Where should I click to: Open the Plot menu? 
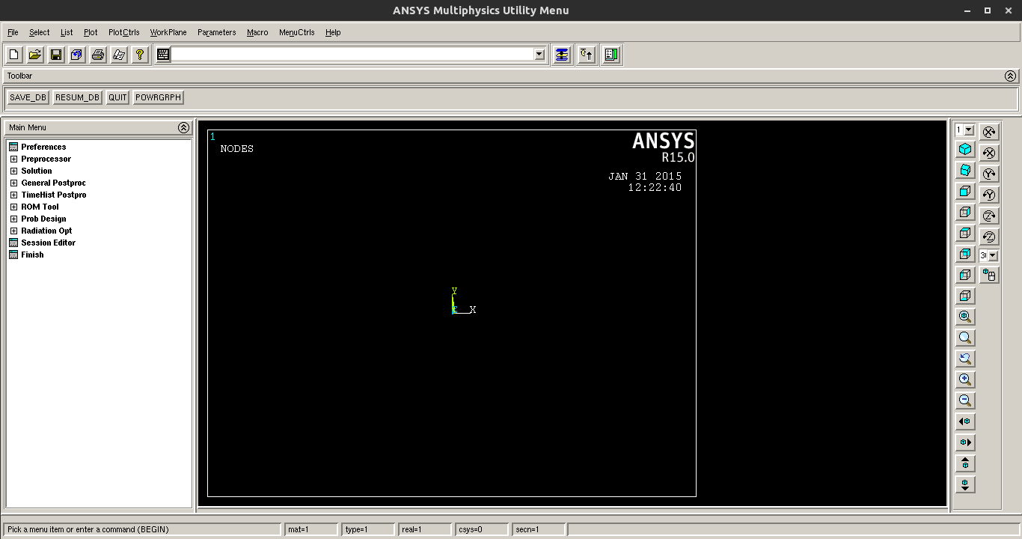pos(91,32)
